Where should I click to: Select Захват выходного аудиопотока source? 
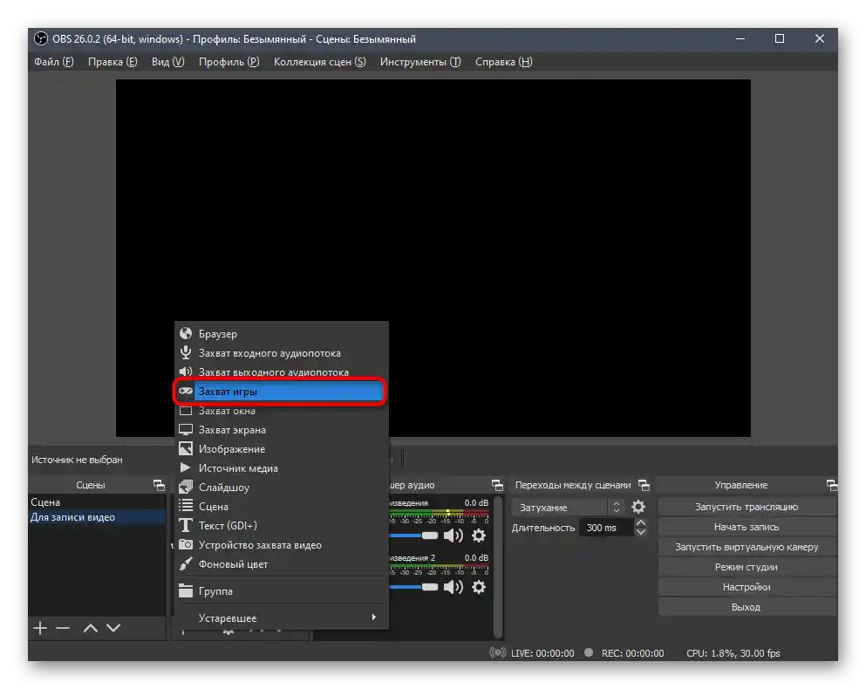[x=282, y=372]
